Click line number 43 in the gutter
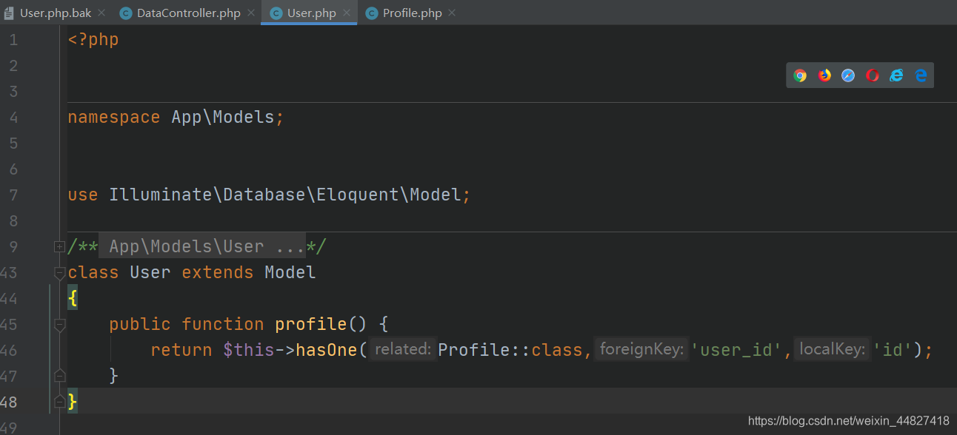This screenshot has height=435, width=957. [x=9, y=272]
